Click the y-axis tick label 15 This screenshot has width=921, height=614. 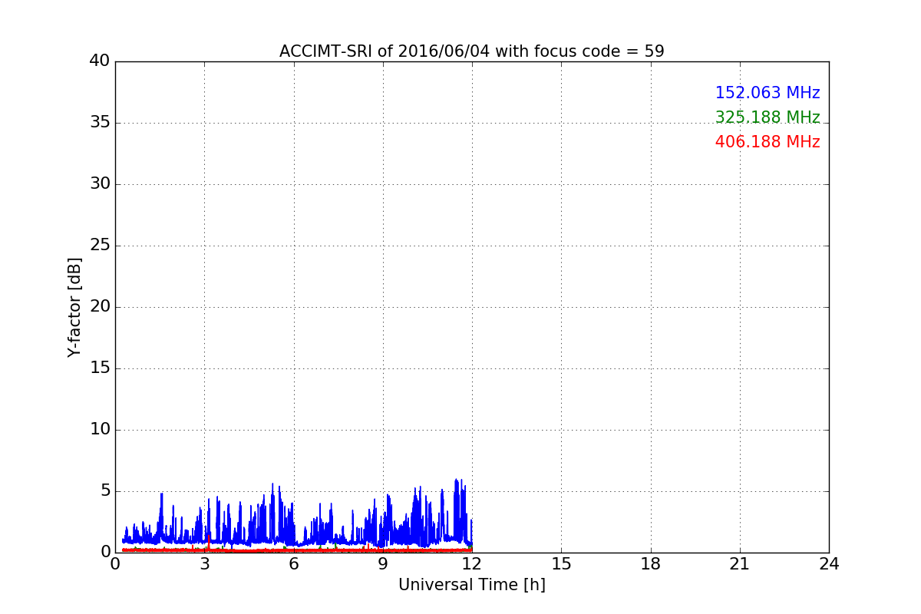(x=99, y=368)
